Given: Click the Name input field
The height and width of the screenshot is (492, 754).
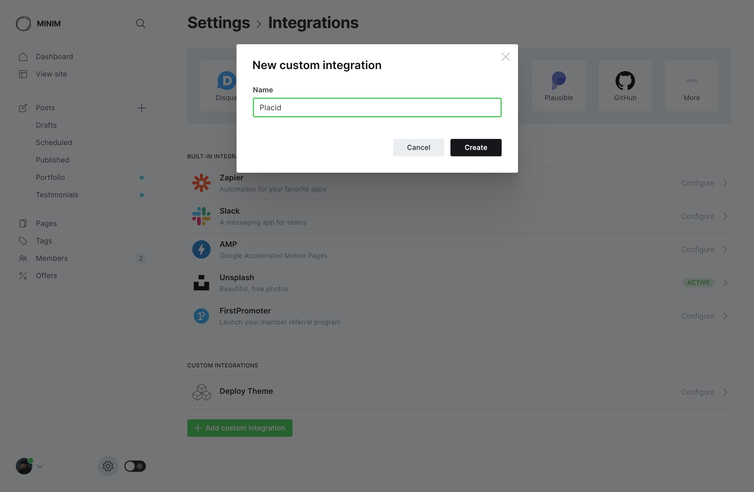Looking at the screenshot, I should tap(377, 108).
